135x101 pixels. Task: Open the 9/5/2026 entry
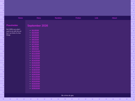tap(35, 40)
